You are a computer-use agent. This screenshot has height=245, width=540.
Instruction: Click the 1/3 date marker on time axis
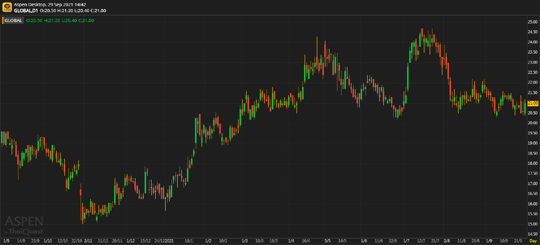(245, 241)
